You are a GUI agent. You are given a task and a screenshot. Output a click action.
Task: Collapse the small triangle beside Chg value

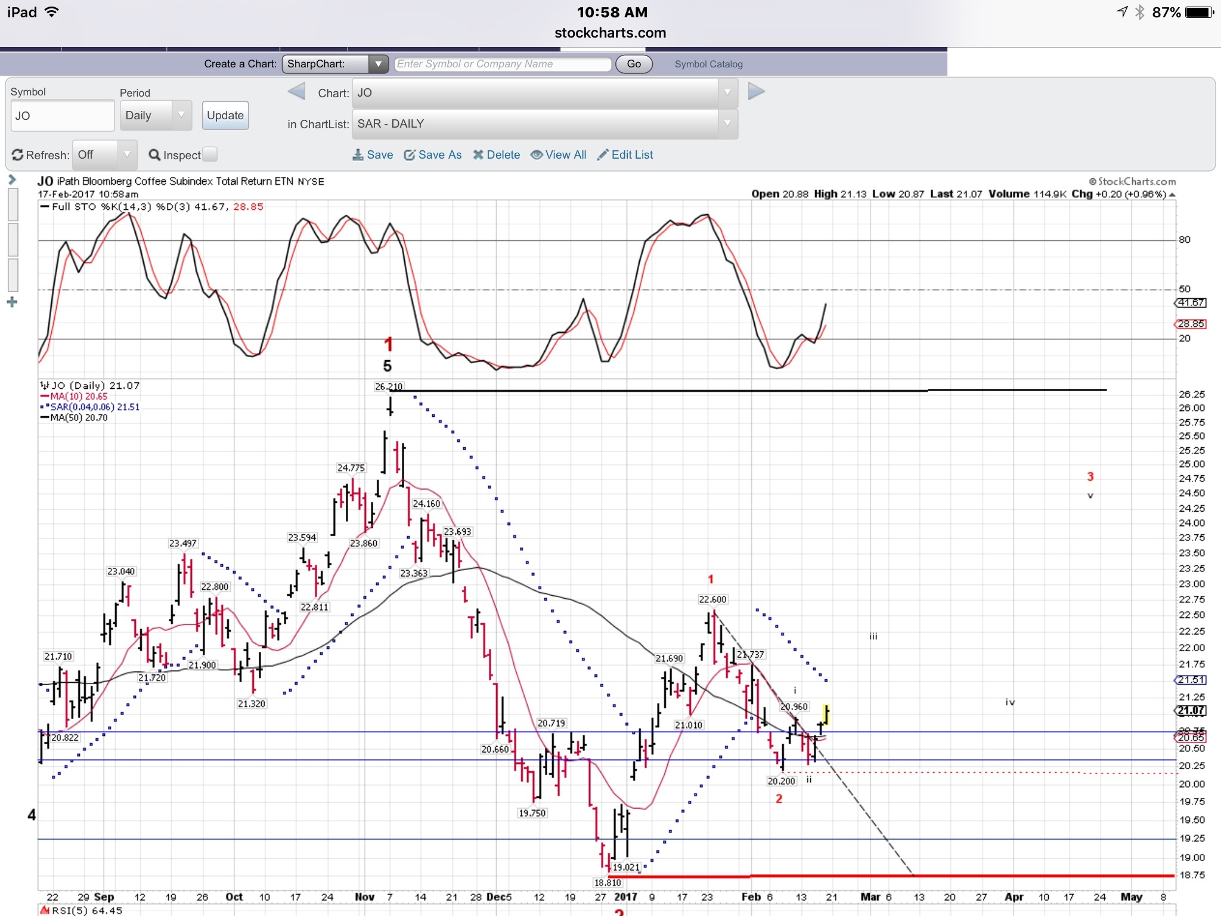1172,195
